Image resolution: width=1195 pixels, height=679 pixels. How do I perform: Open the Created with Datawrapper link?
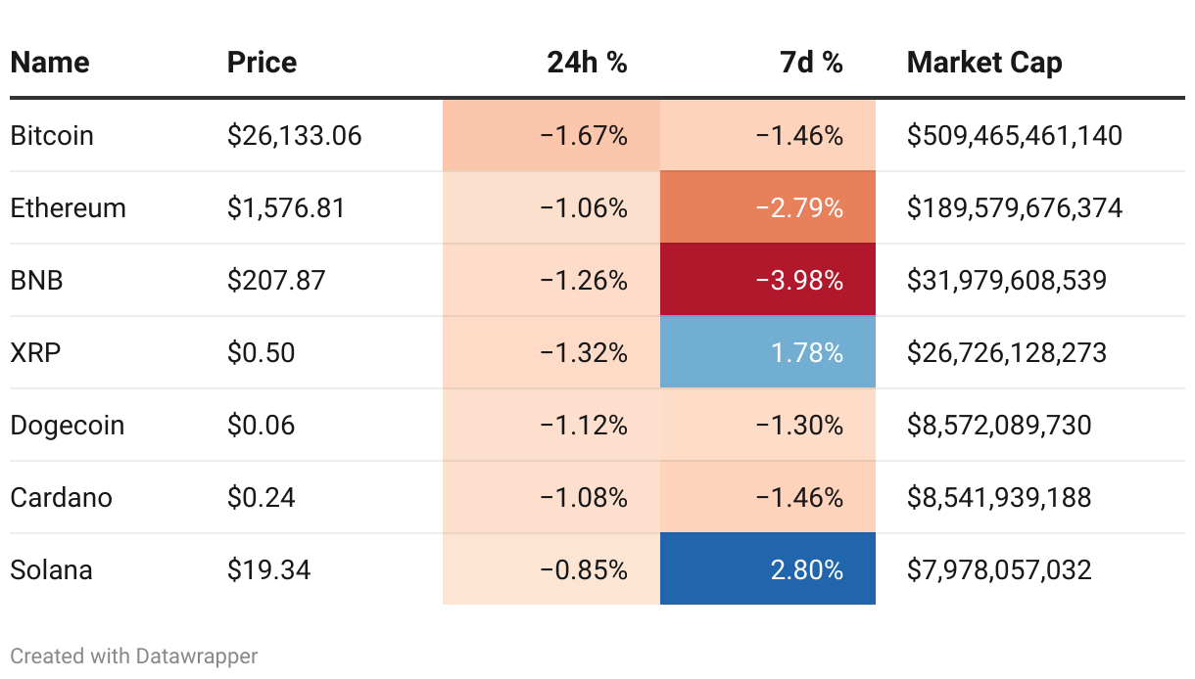tap(134, 656)
